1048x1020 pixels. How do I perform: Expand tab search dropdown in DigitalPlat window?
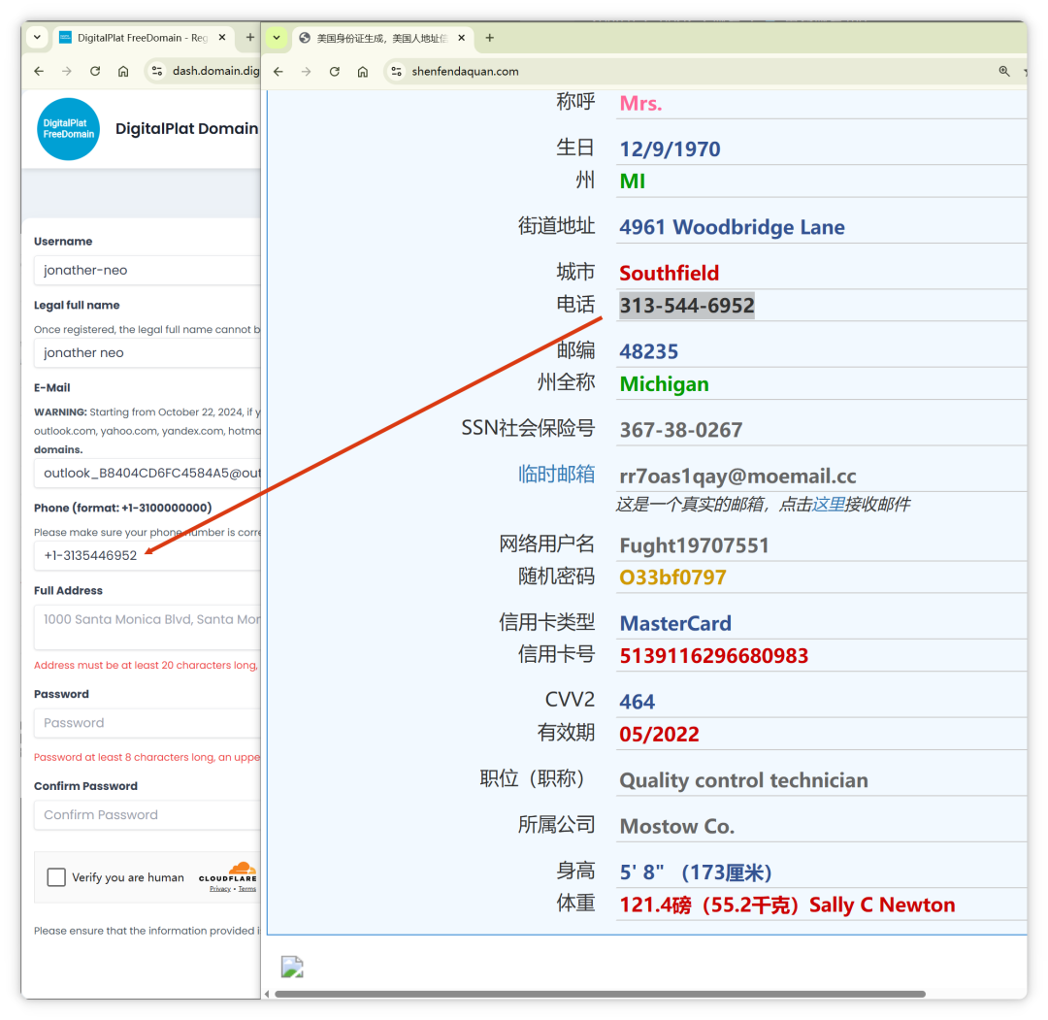(37, 38)
